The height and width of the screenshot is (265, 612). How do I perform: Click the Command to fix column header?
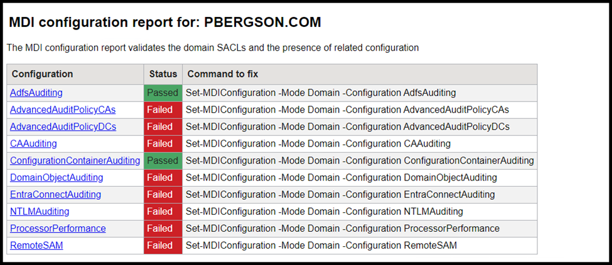click(x=223, y=74)
